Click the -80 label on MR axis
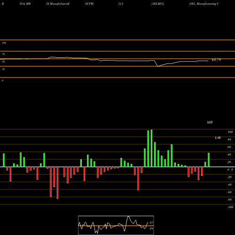This screenshot has height=235, width=235. click(229, 200)
